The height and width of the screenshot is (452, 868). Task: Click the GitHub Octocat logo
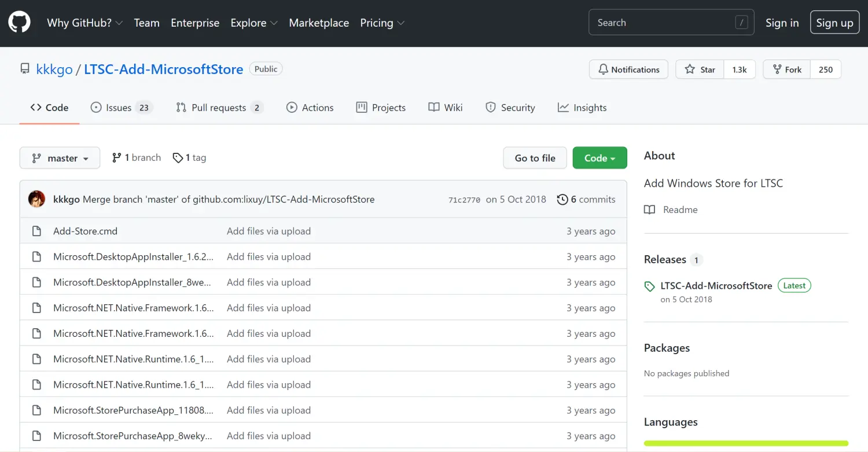pyautogui.click(x=19, y=23)
